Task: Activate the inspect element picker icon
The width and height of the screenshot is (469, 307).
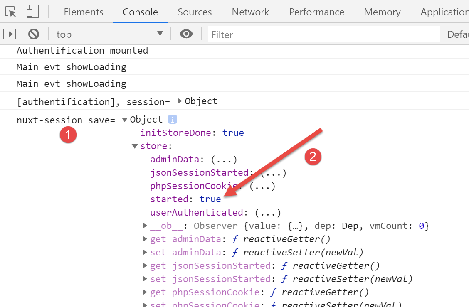Action: click(x=11, y=12)
